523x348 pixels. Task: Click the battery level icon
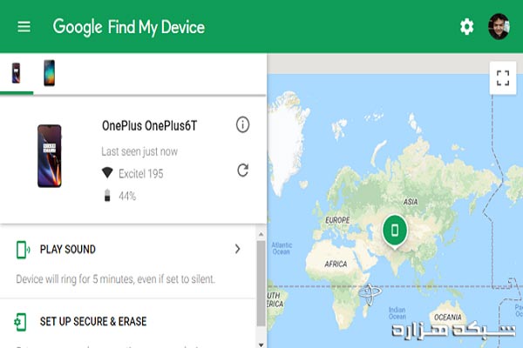coord(107,195)
